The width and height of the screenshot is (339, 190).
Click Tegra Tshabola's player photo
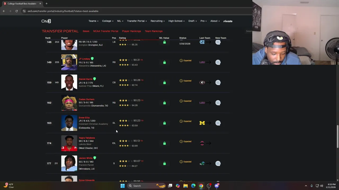click(69, 143)
